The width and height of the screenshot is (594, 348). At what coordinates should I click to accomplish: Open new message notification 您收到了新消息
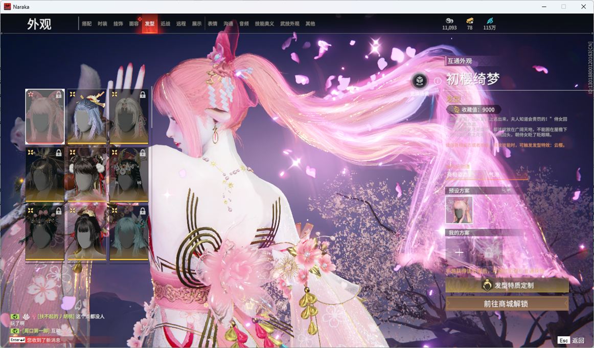(x=43, y=340)
